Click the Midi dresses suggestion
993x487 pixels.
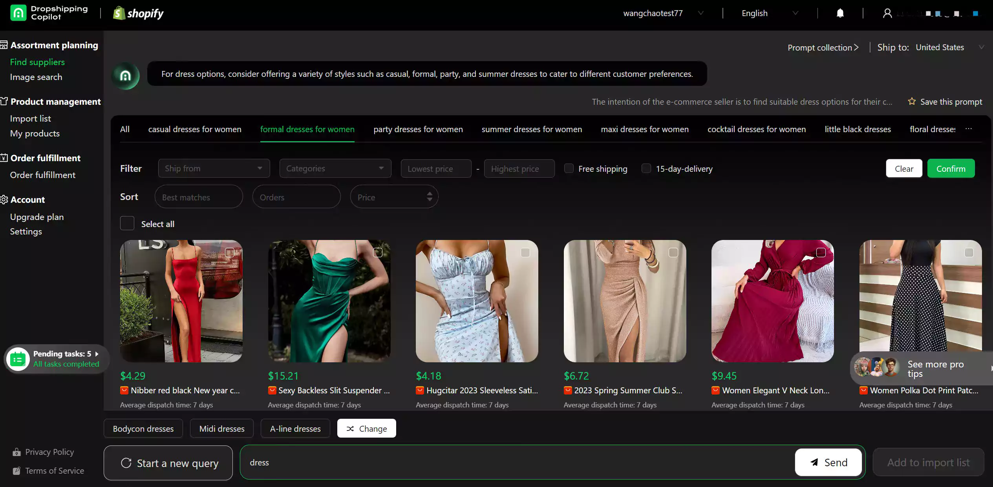(222, 429)
